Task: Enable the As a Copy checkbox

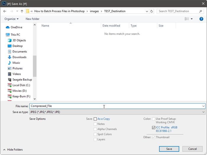Action: click(95, 119)
